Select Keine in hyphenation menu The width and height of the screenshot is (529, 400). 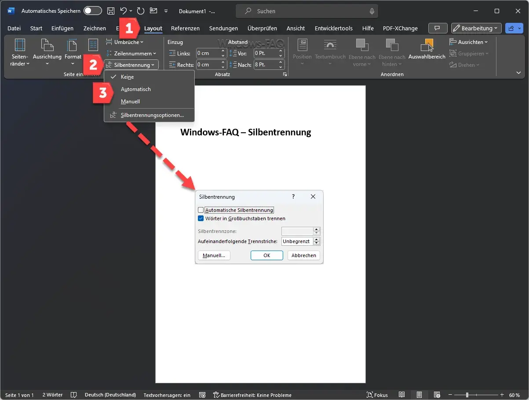click(x=149, y=77)
